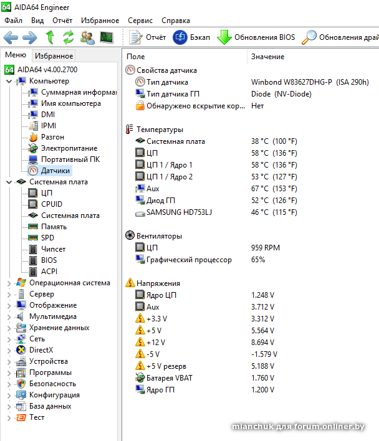379x441 pixels.
Task: Open the Избранное menu
Action: point(100,21)
